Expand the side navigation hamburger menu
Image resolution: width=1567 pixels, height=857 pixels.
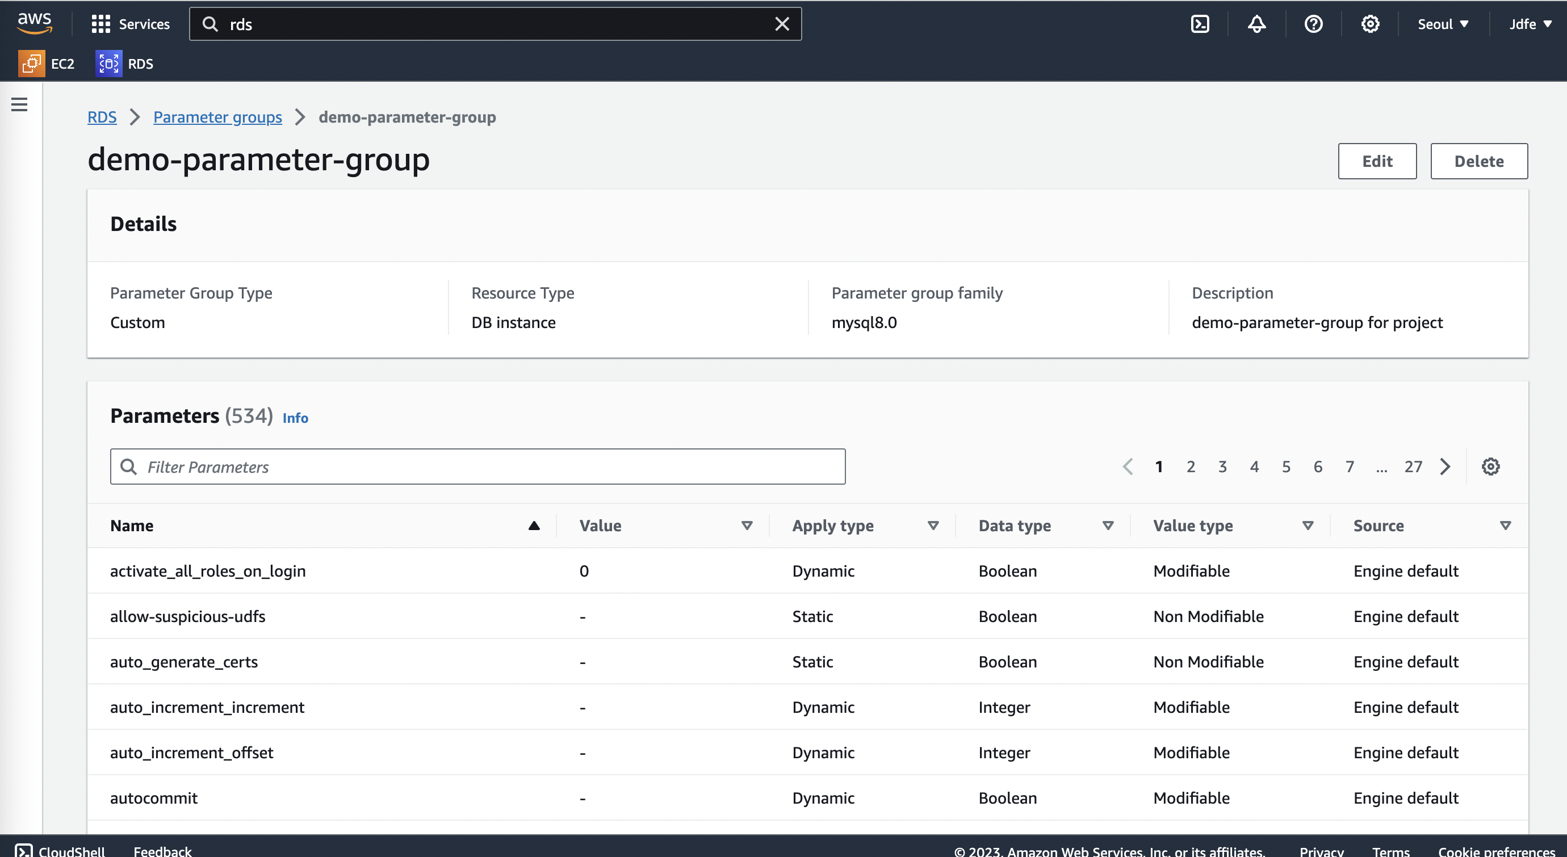pos(19,104)
